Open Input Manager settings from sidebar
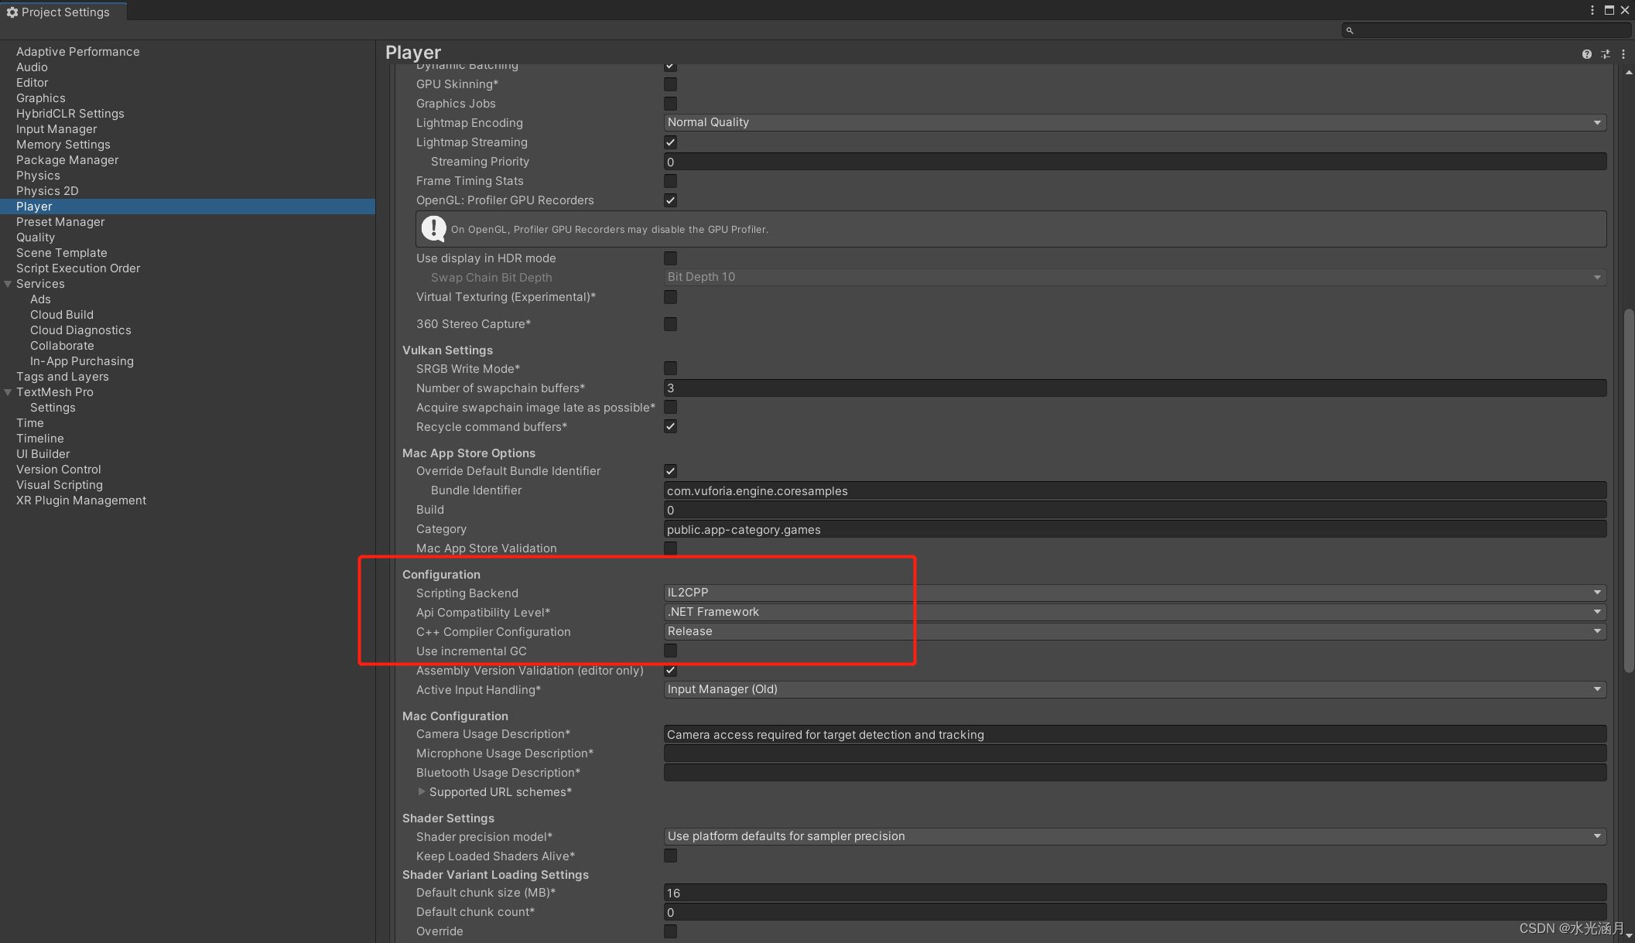Viewport: 1635px width, 943px height. [56, 128]
